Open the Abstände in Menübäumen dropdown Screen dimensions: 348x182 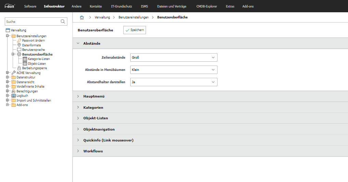(x=174, y=70)
